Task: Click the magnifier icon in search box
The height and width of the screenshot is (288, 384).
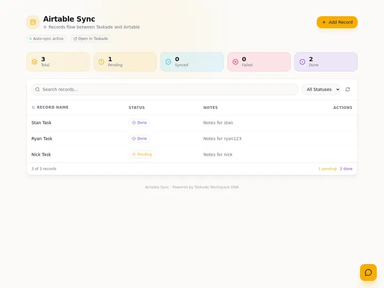Action: coord(37,90)
